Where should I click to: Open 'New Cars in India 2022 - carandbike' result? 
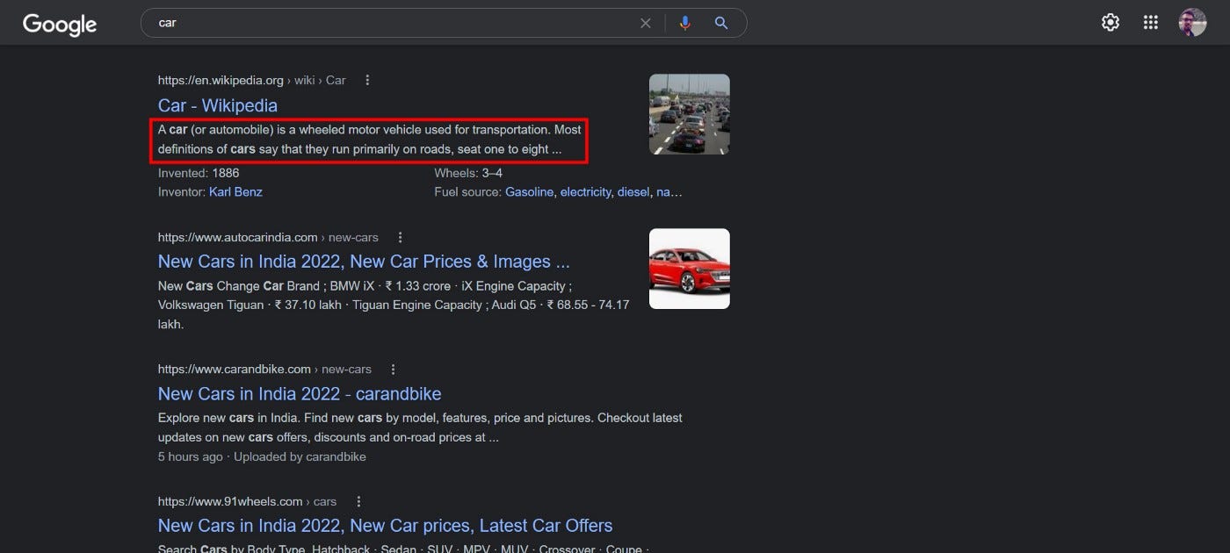tap(300, 393)
